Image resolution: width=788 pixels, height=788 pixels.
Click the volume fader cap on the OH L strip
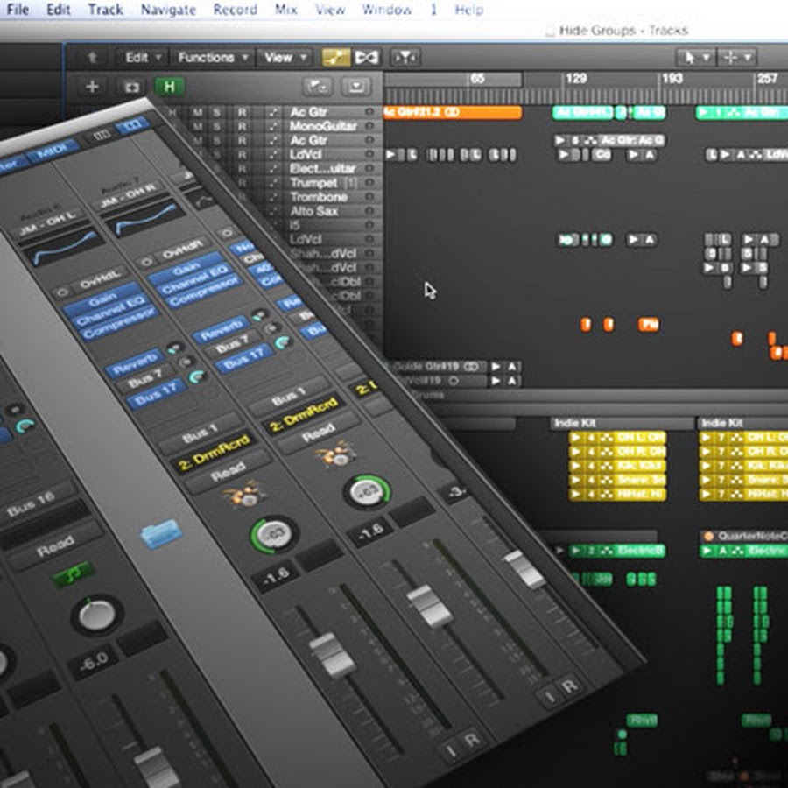pyautogui.click(x=331, y=655)
